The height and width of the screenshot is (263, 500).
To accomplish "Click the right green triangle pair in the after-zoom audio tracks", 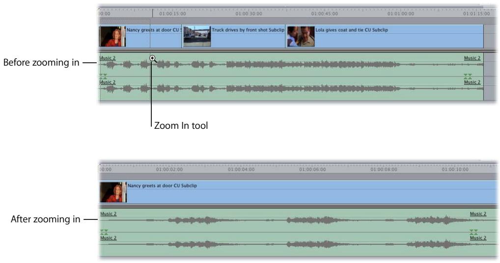I will click(474, 232).
